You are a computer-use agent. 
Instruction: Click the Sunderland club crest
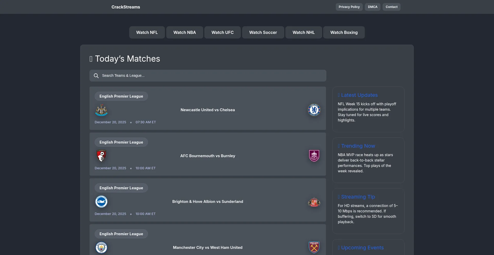point(314,202)
